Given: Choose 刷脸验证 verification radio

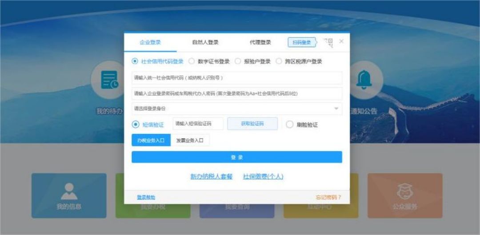Looking at the screenshot, I should click(290, 125).
